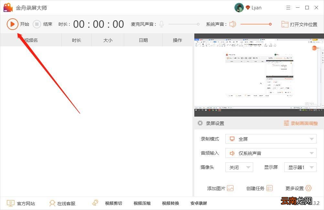The height and width of the screenshot is (210, 324).
Task: Click speaker icon in 音频输入 field
Action: (x=232, y=153)
